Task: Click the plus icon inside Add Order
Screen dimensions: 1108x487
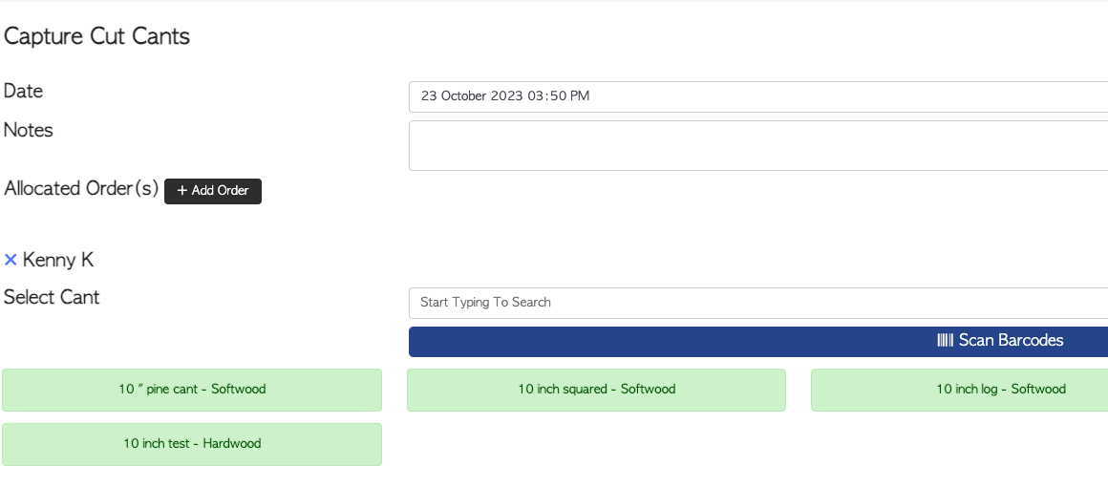Action: click(x=182, y=191)
